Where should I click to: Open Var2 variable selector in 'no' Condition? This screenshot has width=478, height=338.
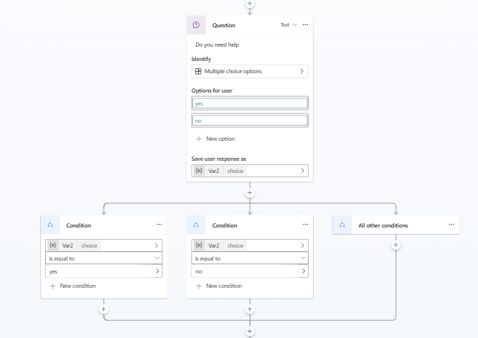(250, 245)
